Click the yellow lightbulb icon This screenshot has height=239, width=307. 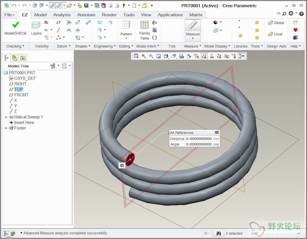(124, 6)
